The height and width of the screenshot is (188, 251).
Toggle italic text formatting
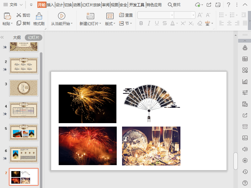pyautogui.click(x=149, y=23)
